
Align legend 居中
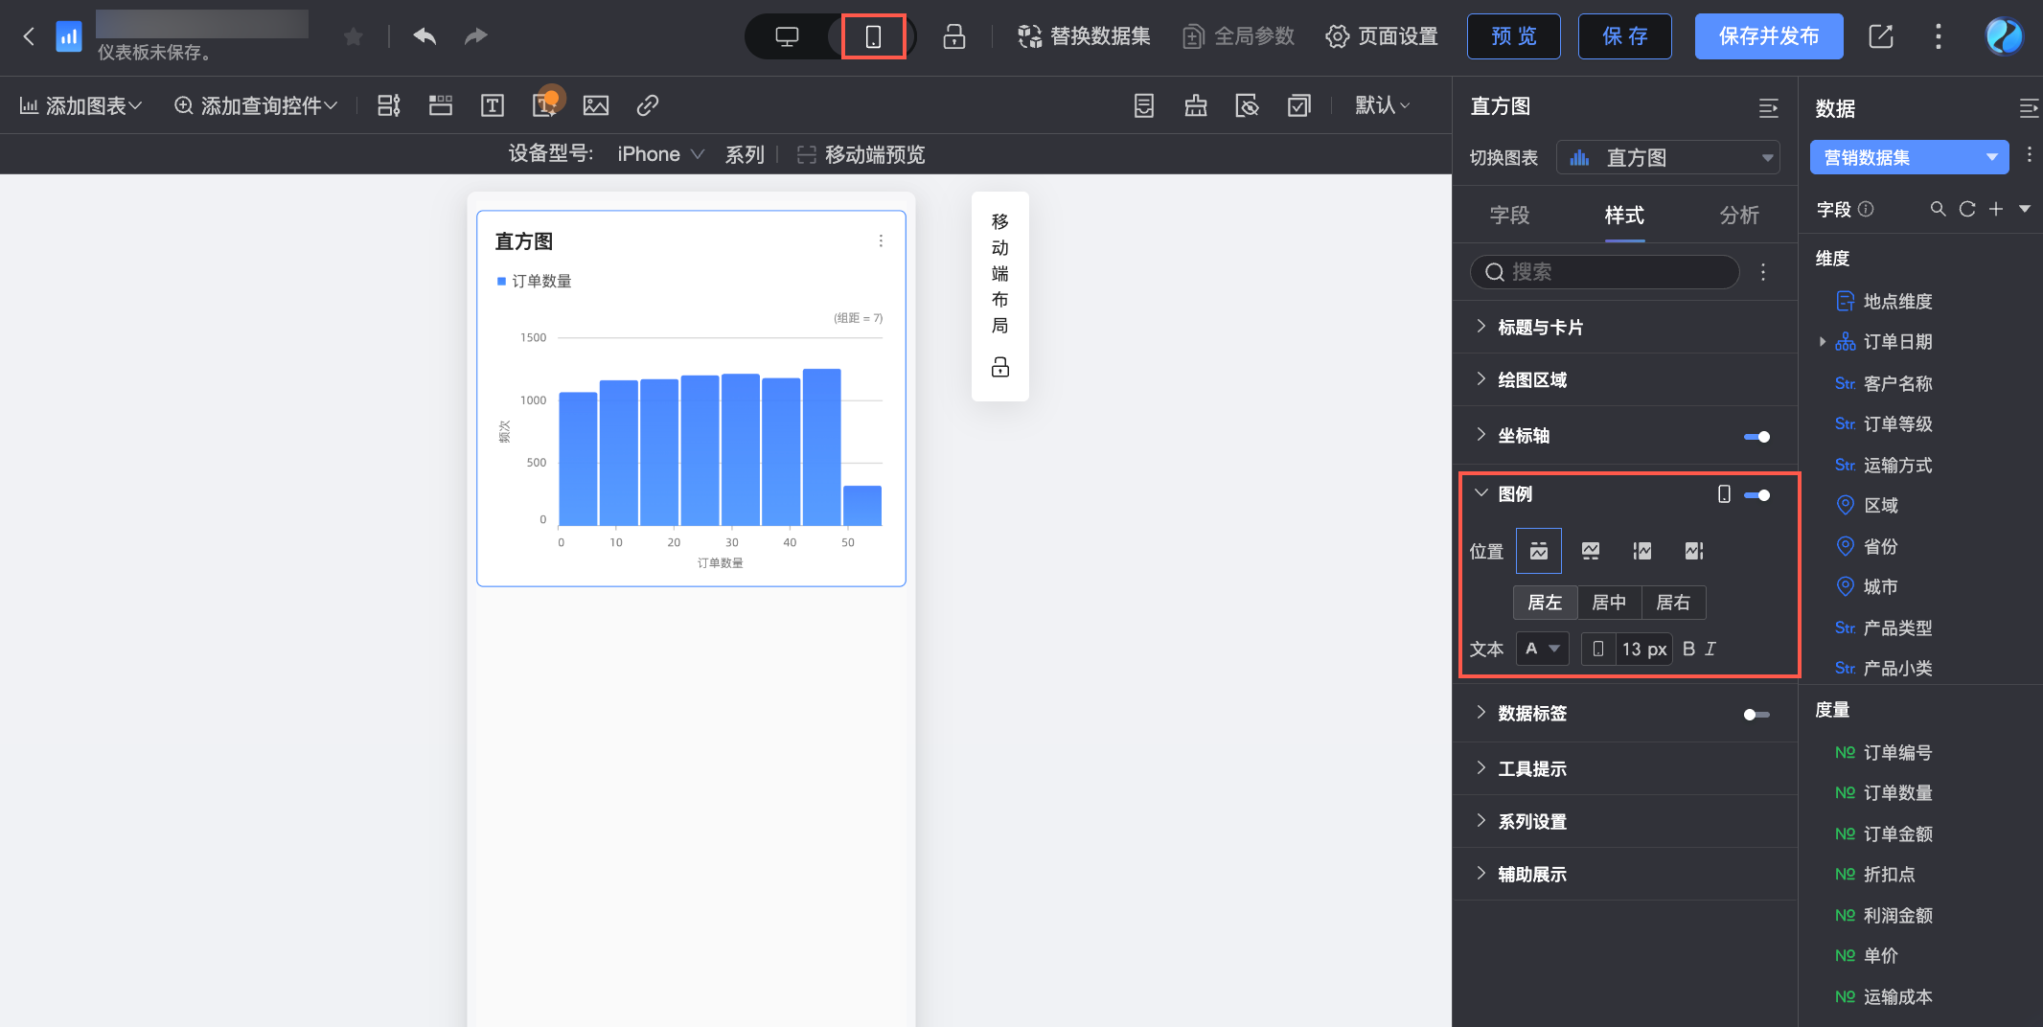pyautogui.click(x=1609, y=603)
